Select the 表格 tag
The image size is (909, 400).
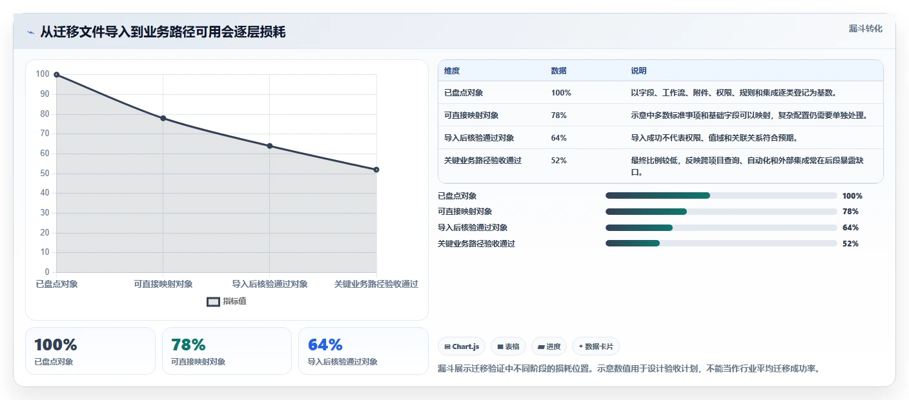[509, 346]
